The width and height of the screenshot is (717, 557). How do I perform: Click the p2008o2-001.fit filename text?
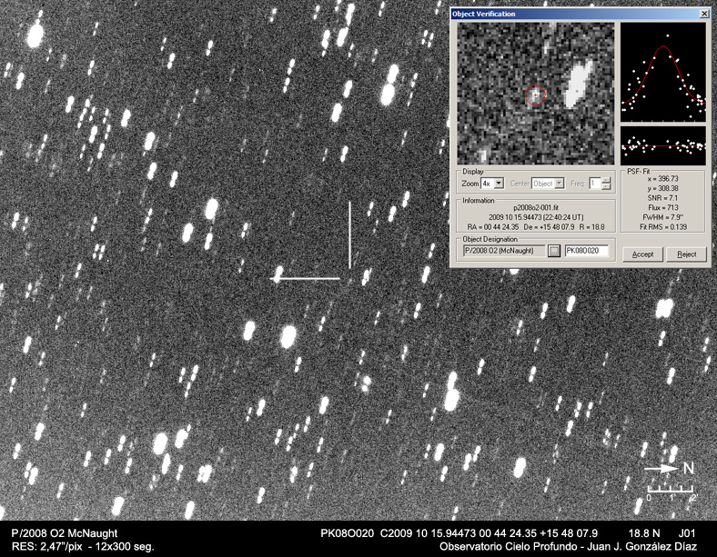(x=535, y=209)
